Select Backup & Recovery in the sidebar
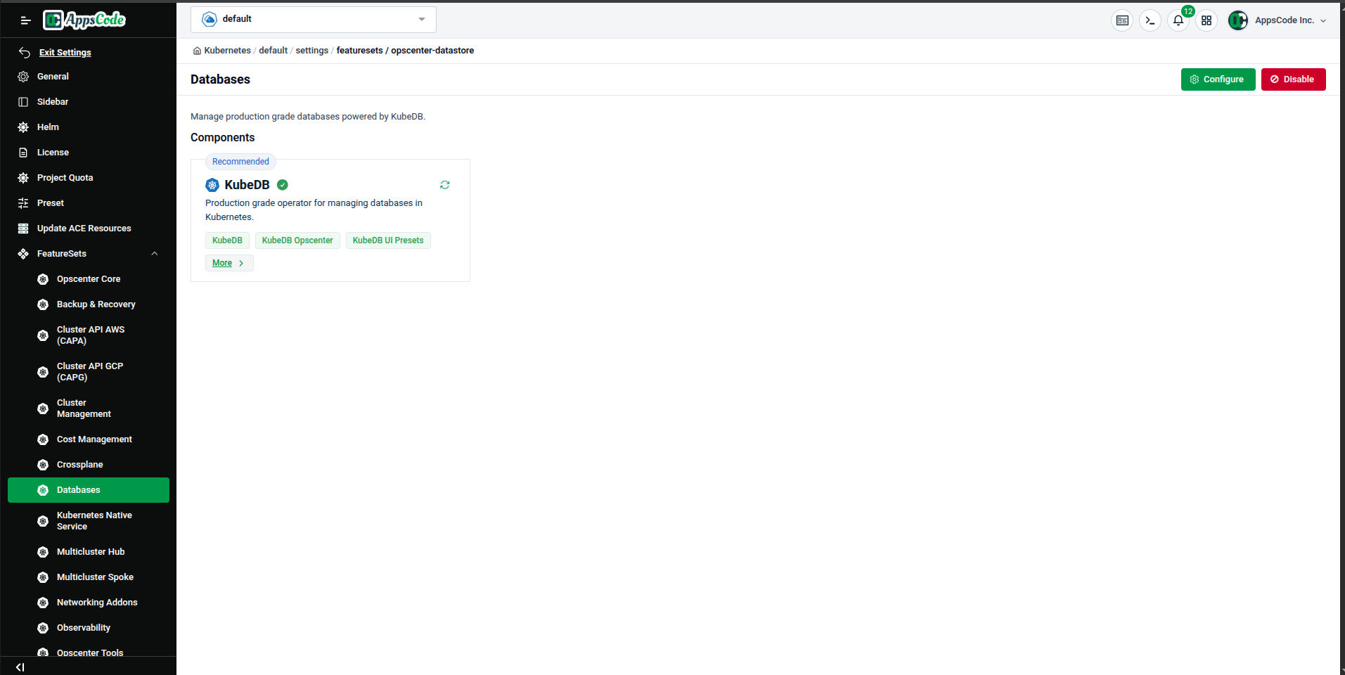1345x675 pixels. coord(96,304)
